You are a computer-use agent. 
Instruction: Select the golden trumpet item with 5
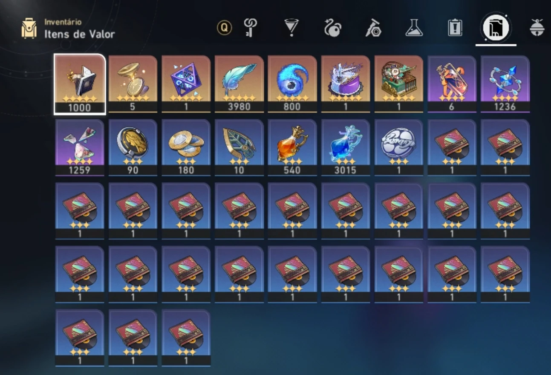point(133,84)
